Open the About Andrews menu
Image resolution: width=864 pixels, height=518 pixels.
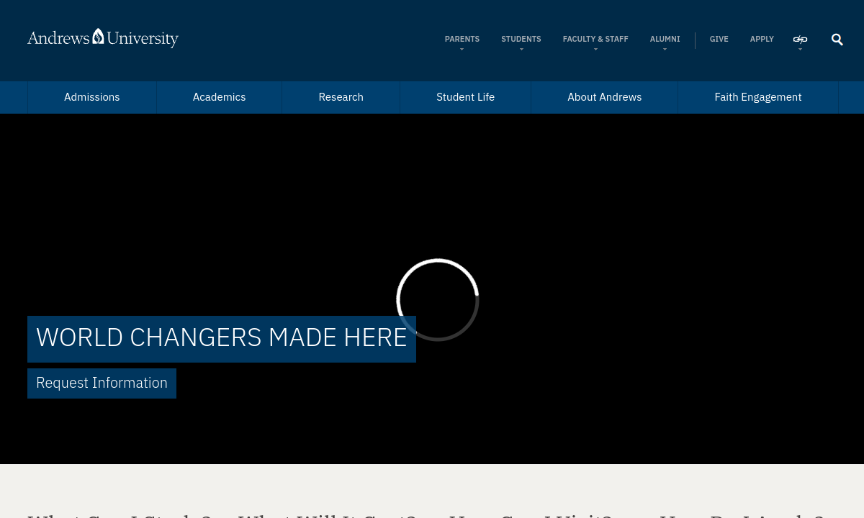point(604,97)
